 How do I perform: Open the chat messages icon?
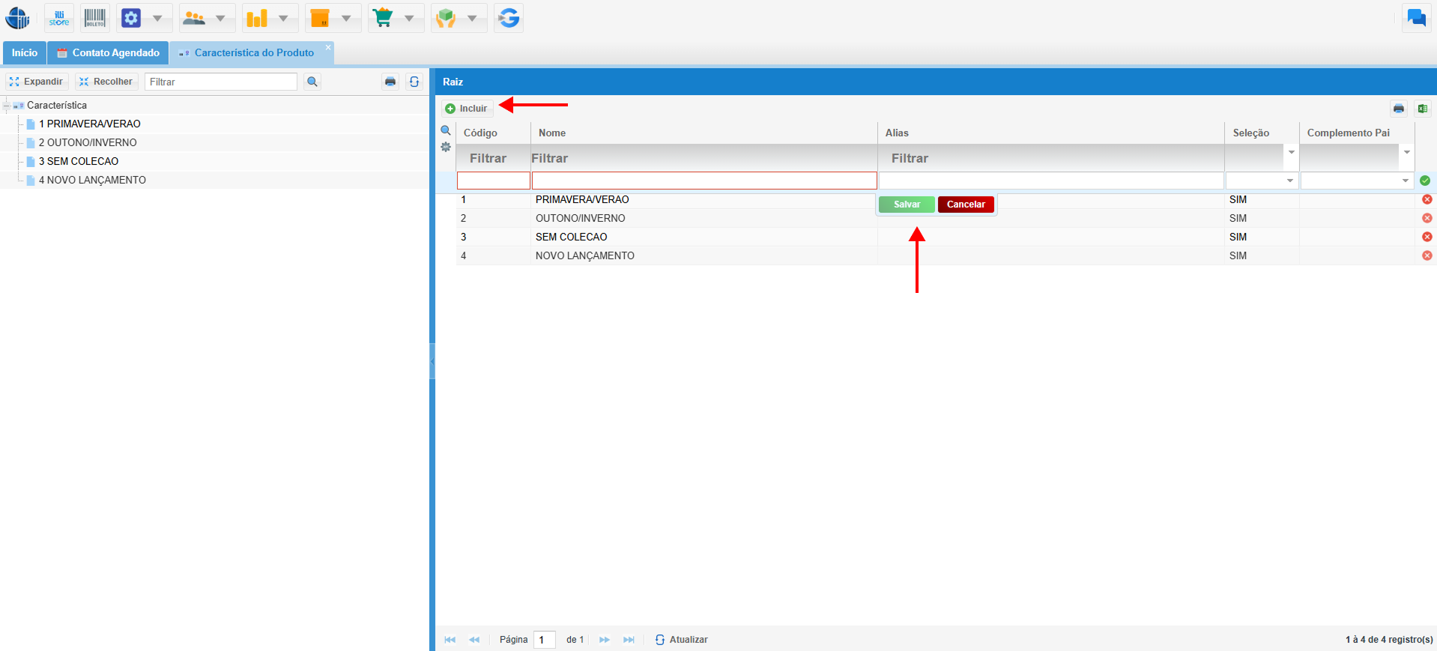[x=1416, y=18]
